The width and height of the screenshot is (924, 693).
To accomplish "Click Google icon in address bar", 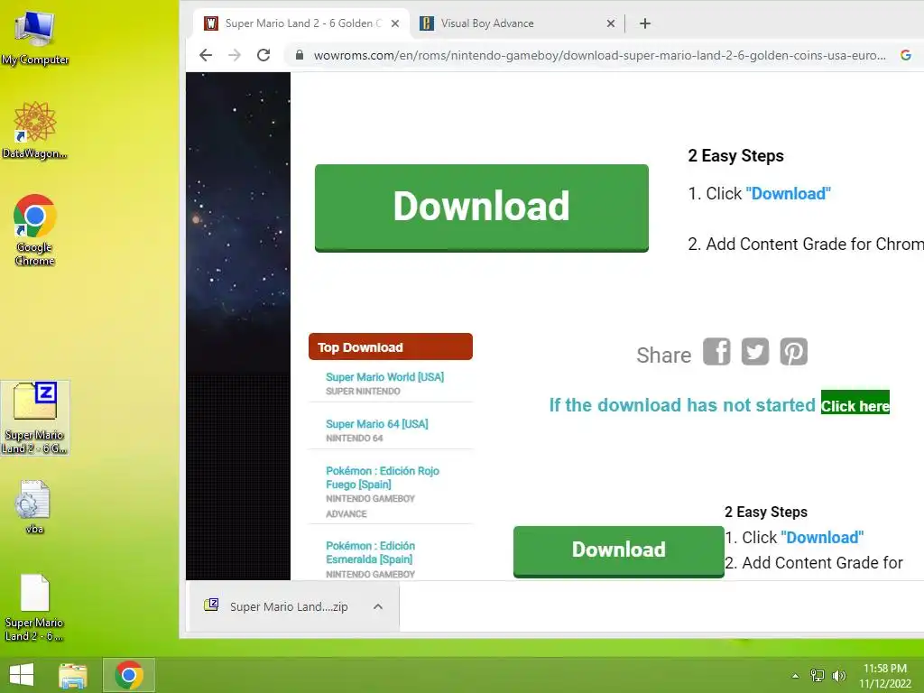I will (x=906, y=55).
